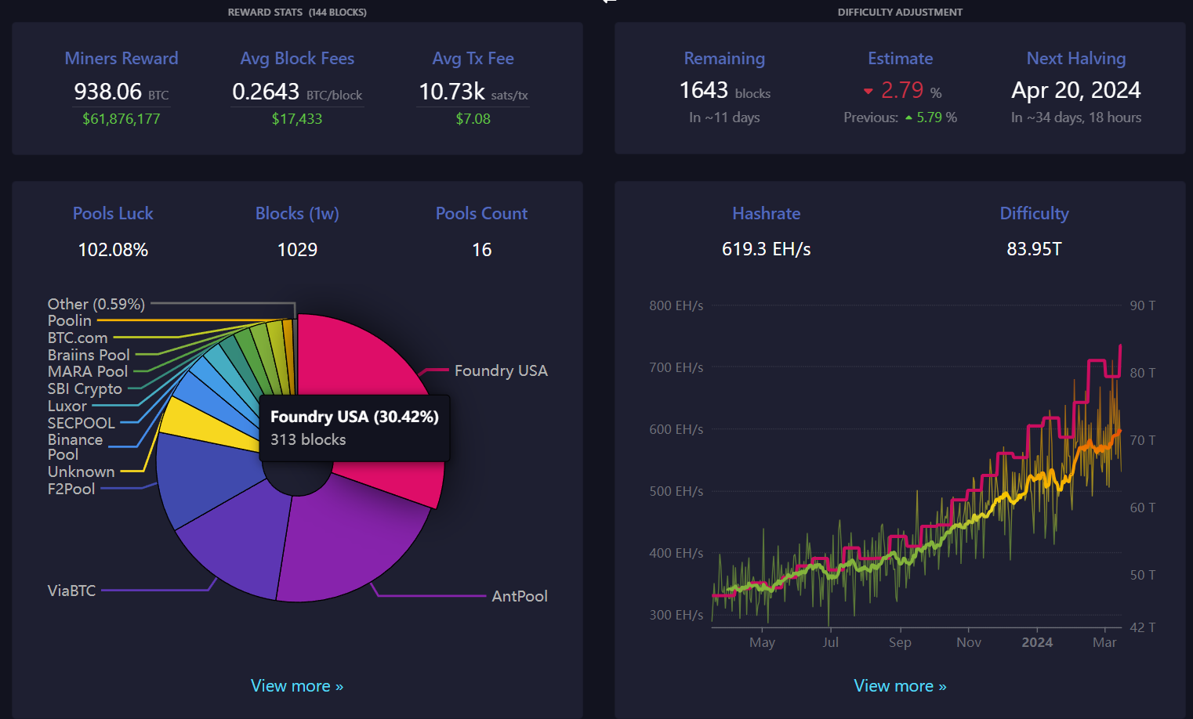Click the Next Halving heading
This screenshot has height=719, width=1193.
1076,59
